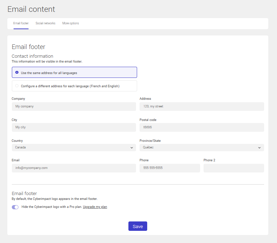Select 'Configure a different address for each language'
Viewport: 277px width, 243px height.
[x=74, y=86]
